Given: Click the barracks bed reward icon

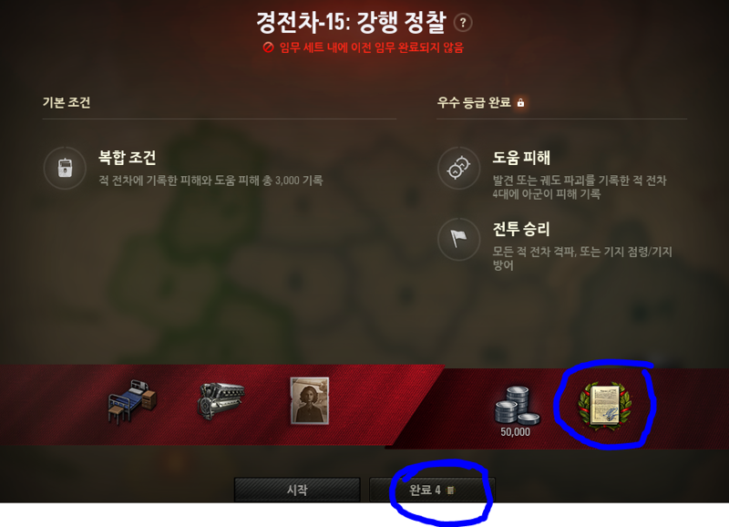Looking at the screenshot, I should [132, 401].
